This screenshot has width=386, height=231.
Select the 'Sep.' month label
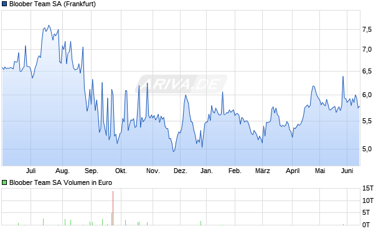(91, 171)
